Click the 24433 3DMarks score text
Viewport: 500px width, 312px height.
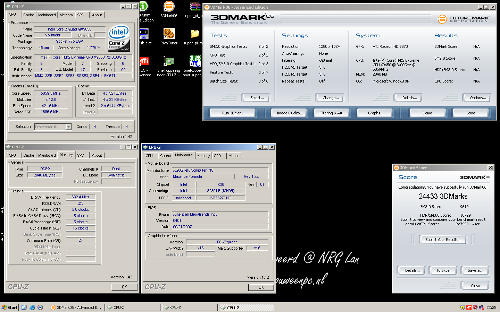(x=443, y=196)
